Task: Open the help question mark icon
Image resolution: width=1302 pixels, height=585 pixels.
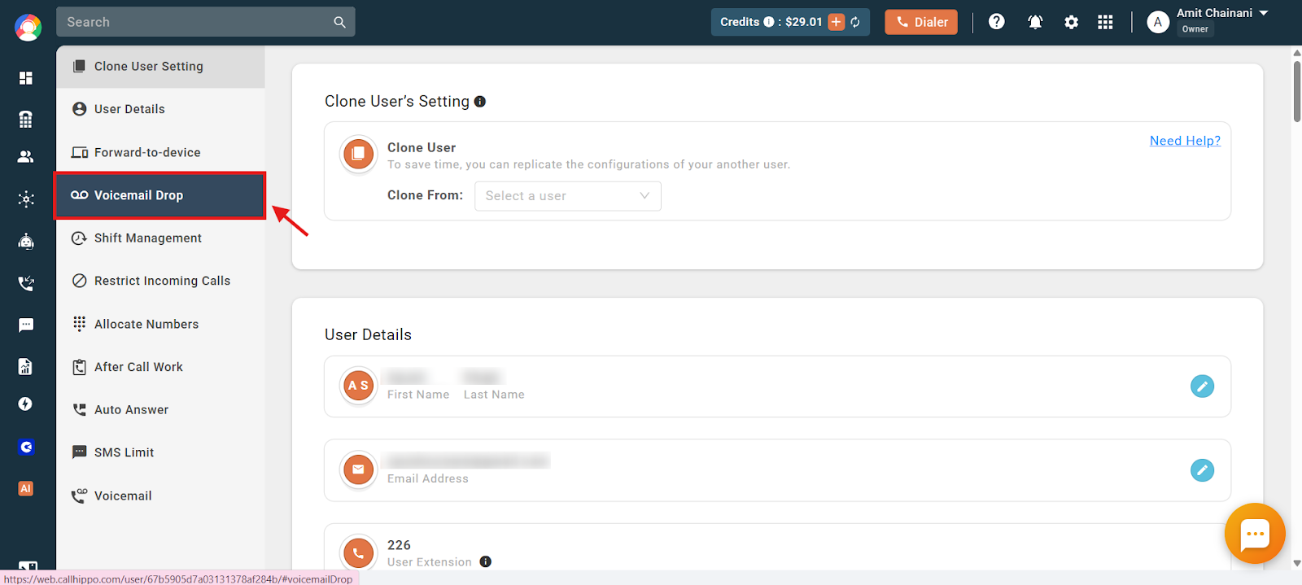Action: [x=997, y=22]
